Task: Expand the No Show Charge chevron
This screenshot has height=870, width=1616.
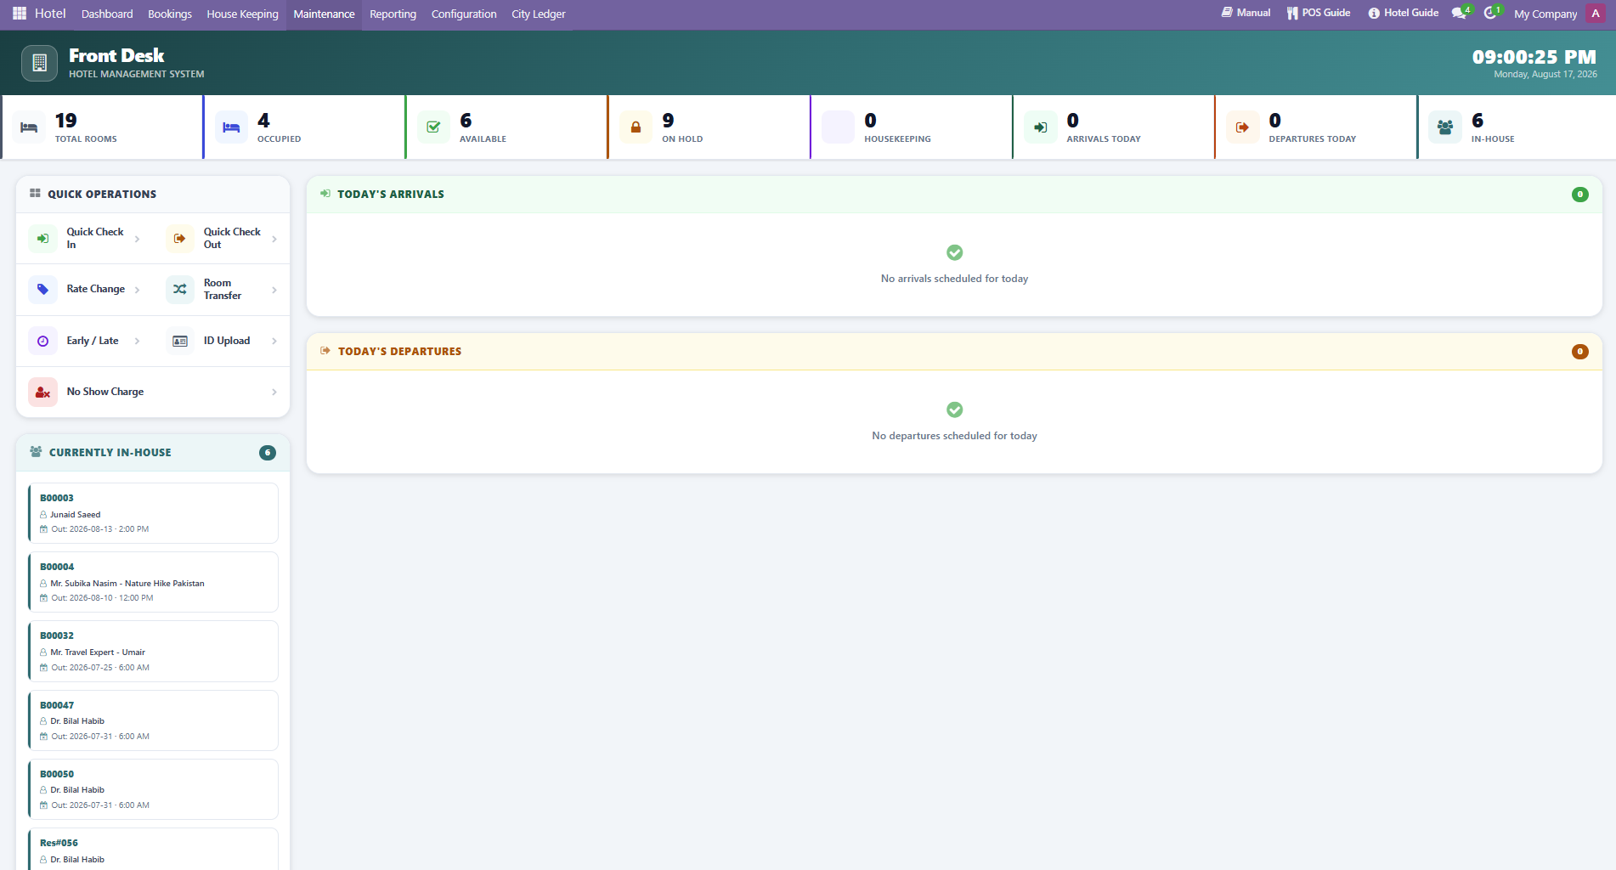Action: pyautogui.click(x=274, y=392)
